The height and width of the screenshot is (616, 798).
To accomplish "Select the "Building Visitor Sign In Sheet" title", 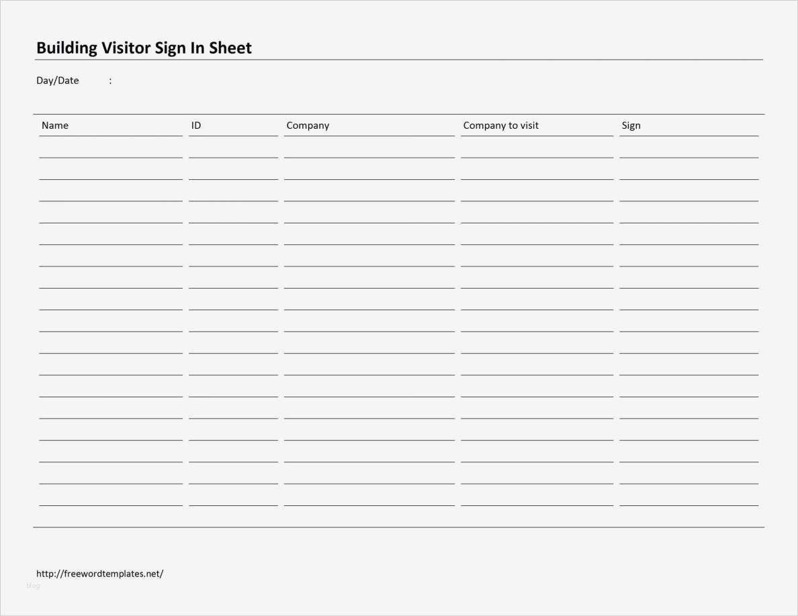I will point(144,48).
